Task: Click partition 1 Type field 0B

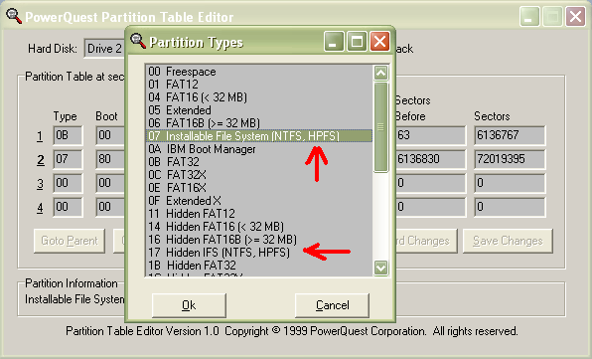Action: pyautogui.click(x=68, y=135)
